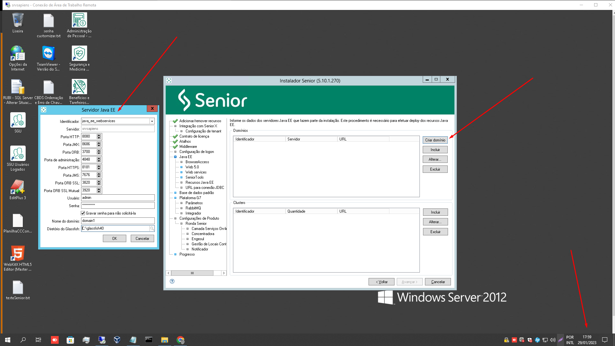Click Incluir button in Domínios section
Viewport: 615px width, 346px height.
pos(435,150)
